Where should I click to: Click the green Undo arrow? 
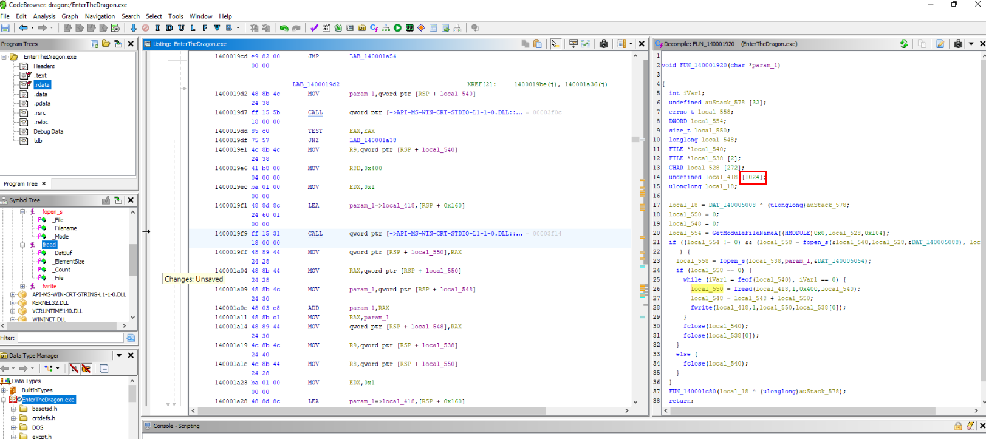click(284, 28)
